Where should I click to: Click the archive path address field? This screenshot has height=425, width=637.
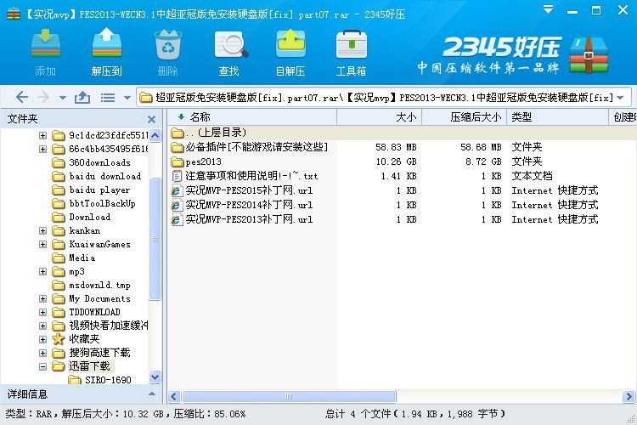(384, 98)
